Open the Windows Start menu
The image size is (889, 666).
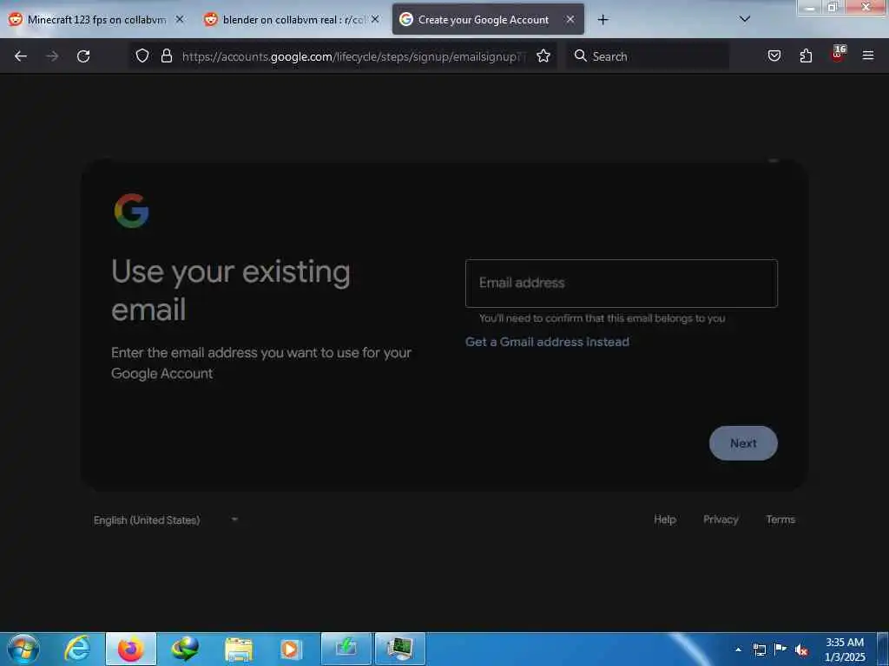point(23,649)
